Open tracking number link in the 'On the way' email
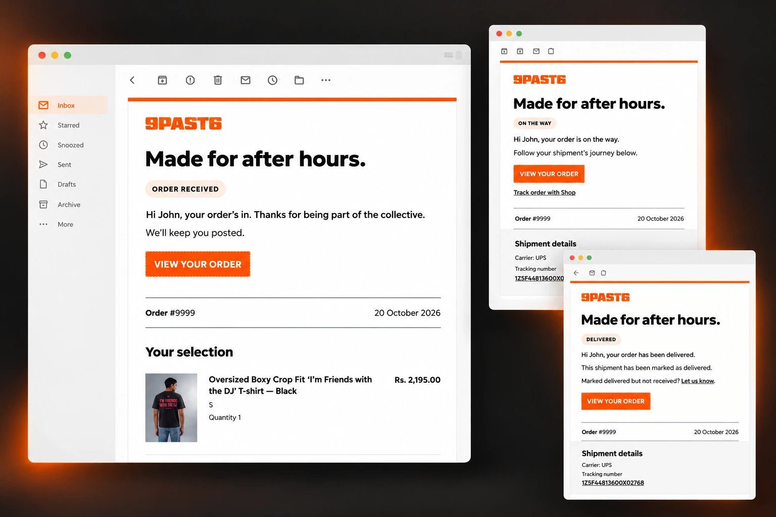Image resolution: width=776 pixels, height=517 pixels. click(539, 278)
